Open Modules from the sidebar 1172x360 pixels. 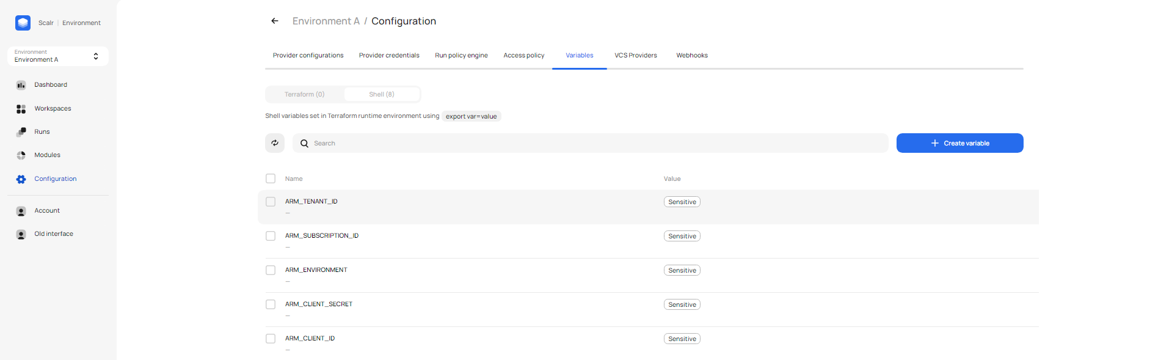[x=47, y=155]
